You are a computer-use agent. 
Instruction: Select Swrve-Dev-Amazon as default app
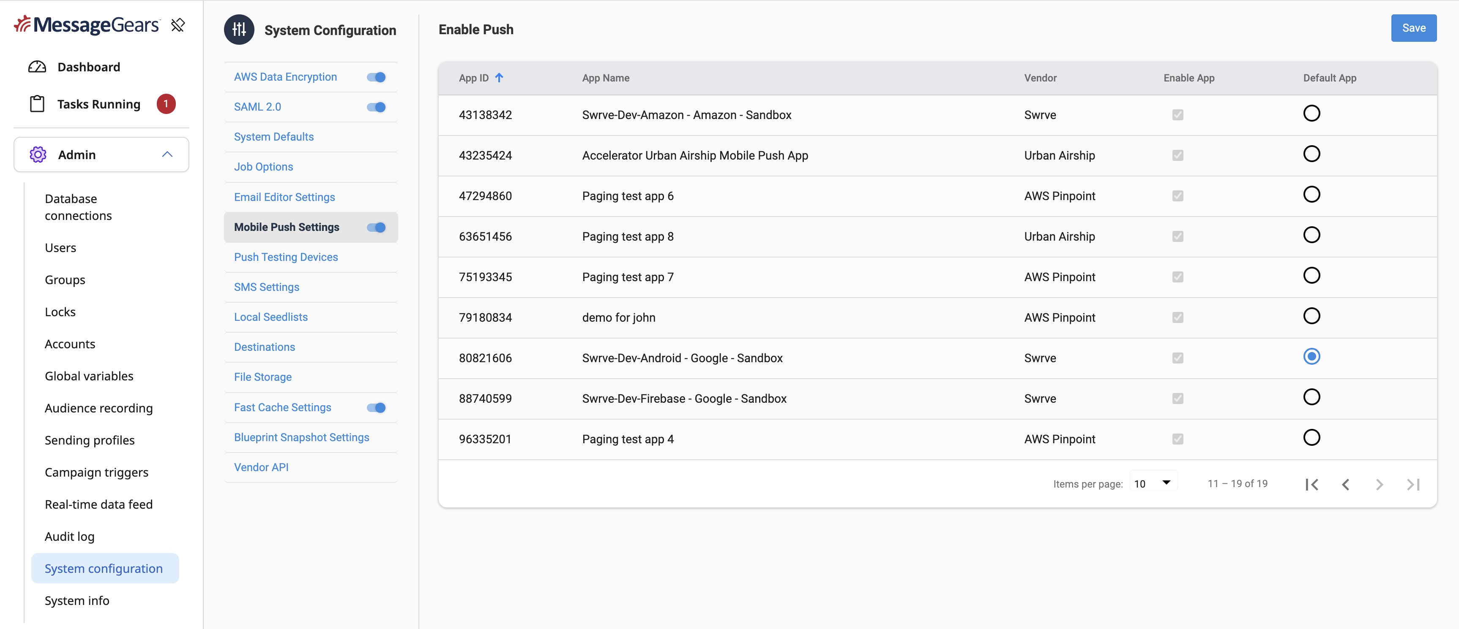tap(1311, 113)
